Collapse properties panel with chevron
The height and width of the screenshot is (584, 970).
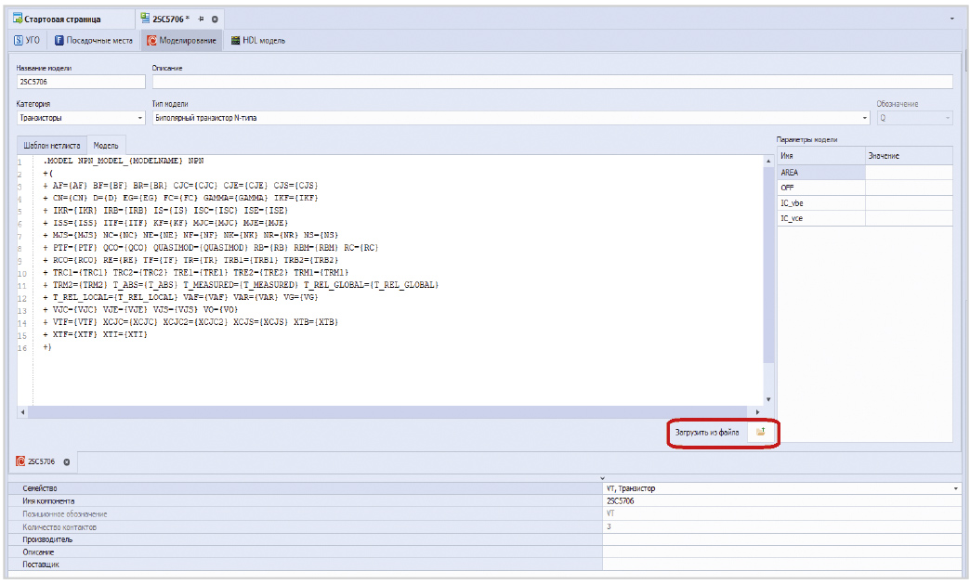(x=603, y=478)
